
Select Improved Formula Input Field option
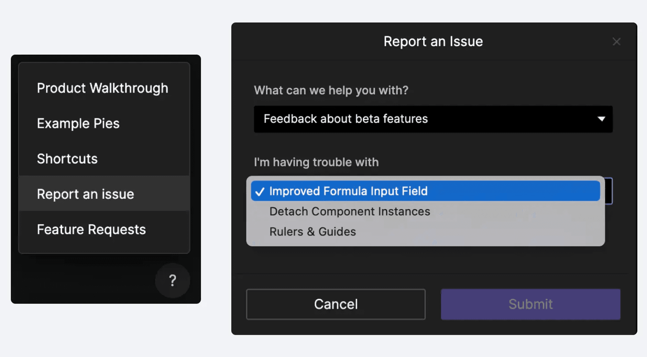[348, 191]
